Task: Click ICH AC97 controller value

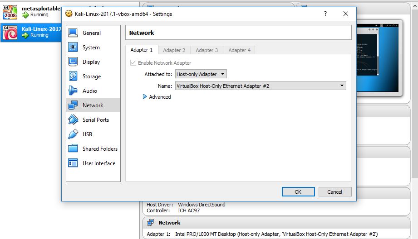Action: pos(189,210)
